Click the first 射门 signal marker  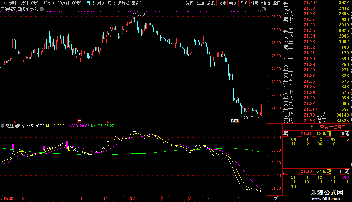tap(17, 149)
